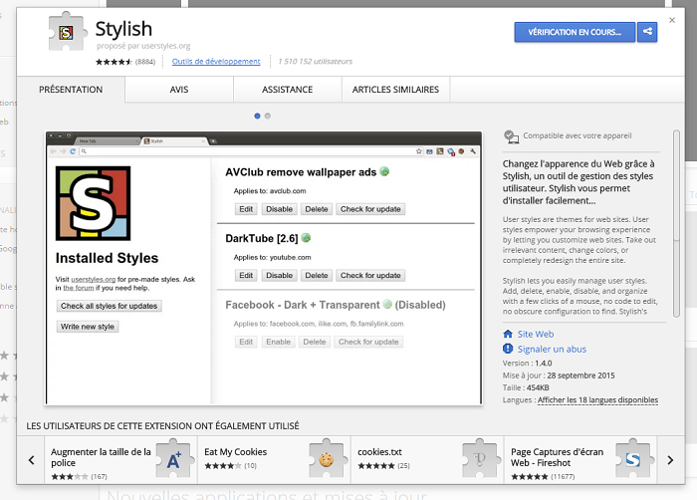Click the Compatible avec votre appareil text
Viewport: 697px width, 500px height.
click(x=577, y=135)
